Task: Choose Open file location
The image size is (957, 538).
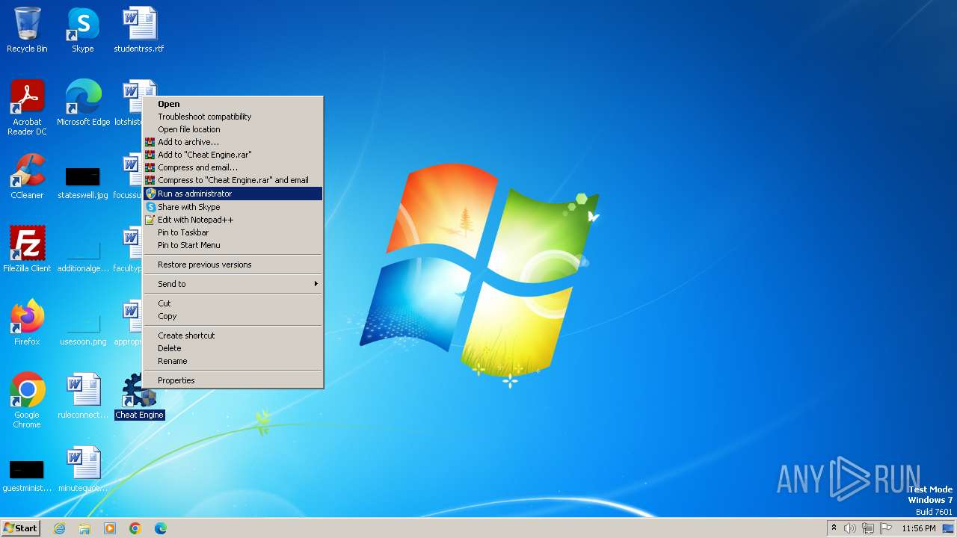Action: (x=233, y=129)
